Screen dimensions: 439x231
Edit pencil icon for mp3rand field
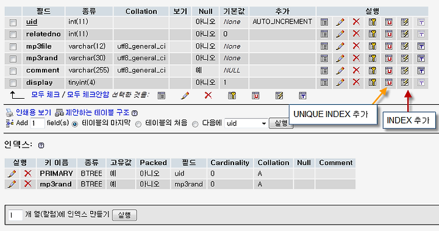pyautogui.click(x=340, y=59)
